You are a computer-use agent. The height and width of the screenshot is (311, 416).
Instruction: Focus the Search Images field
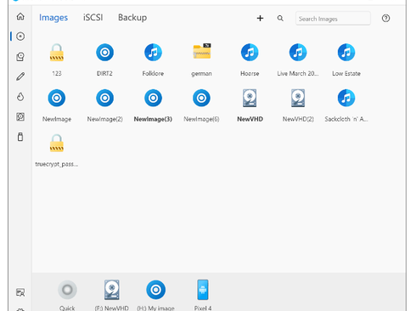coord(333,19)
